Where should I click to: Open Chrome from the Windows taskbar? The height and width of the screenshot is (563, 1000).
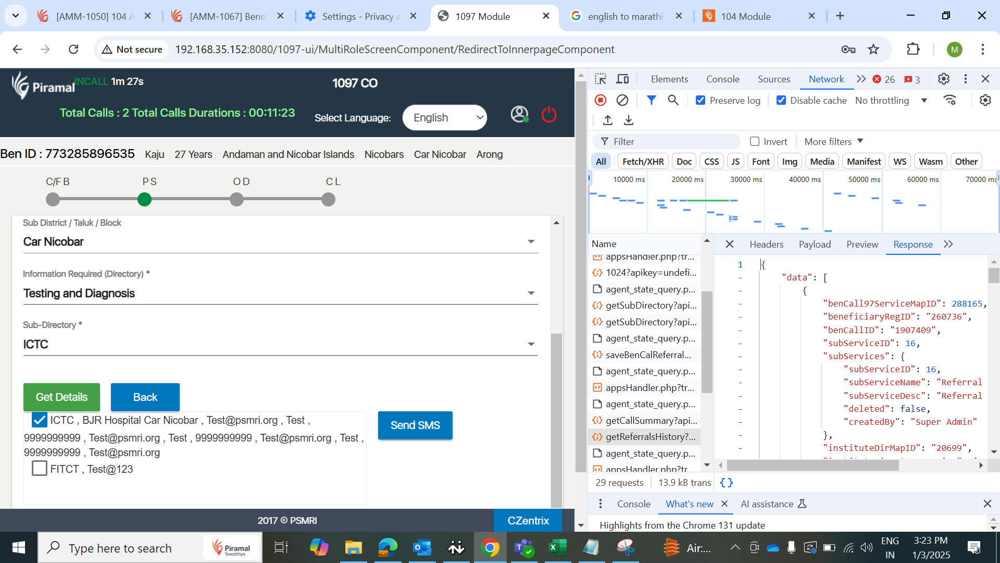click(490, 548)
